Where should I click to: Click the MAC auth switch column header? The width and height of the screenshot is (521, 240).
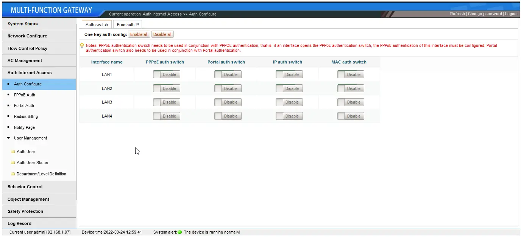(349, 62)
